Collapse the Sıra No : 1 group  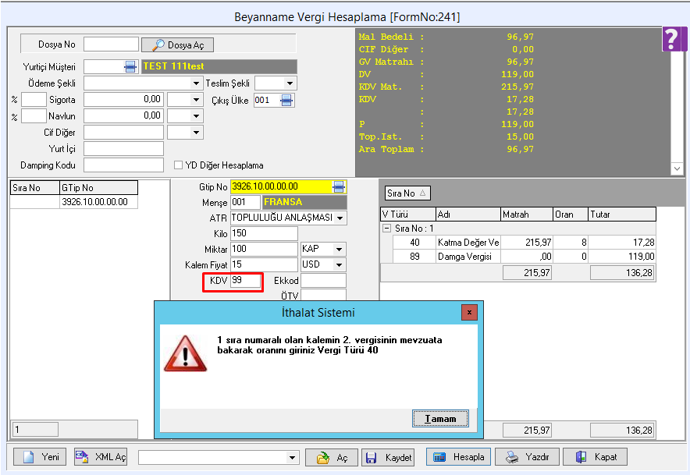click(386, 229)
